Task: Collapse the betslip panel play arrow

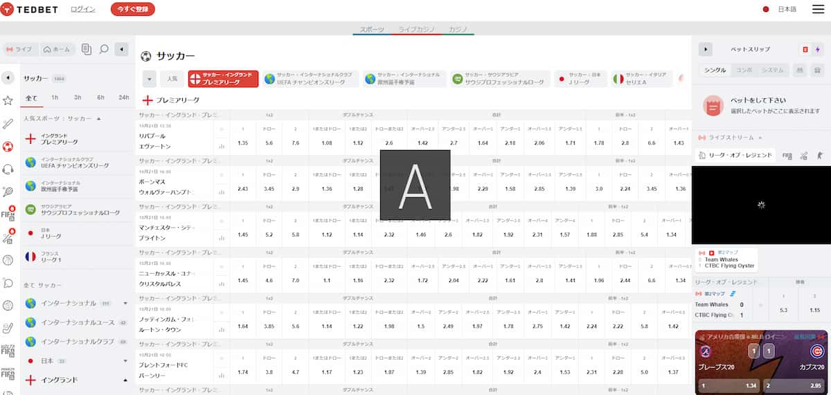Action: [705, 49]
